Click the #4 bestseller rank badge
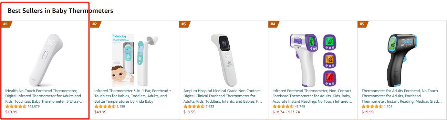Screen dimensions: 447x120 [x=274, y=24]
